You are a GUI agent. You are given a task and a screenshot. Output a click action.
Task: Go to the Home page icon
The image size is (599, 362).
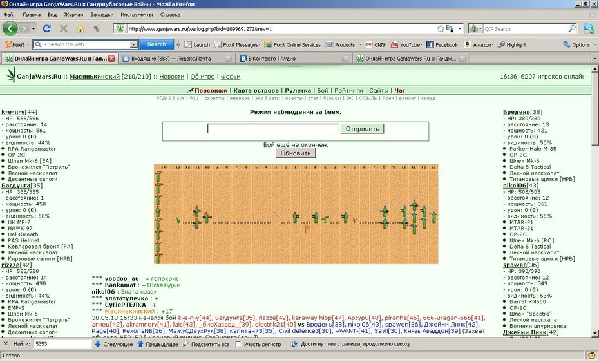[x=81, y=28]
